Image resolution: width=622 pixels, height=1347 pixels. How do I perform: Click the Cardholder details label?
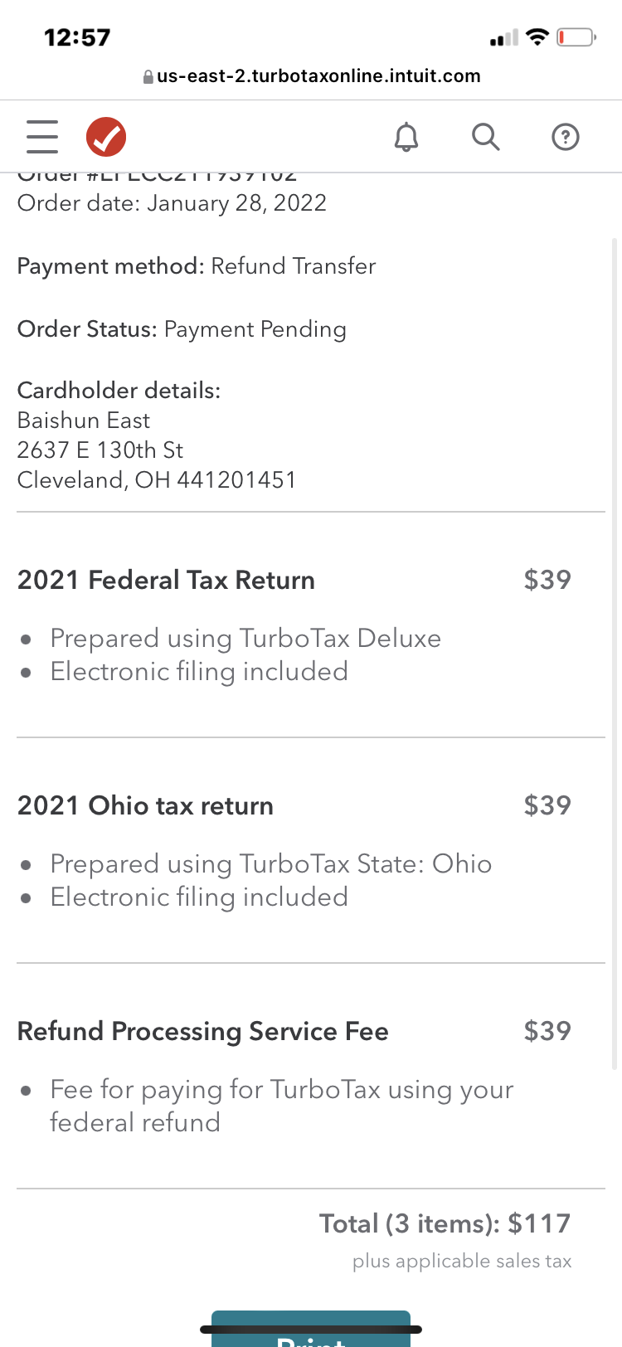click(119, 390)
